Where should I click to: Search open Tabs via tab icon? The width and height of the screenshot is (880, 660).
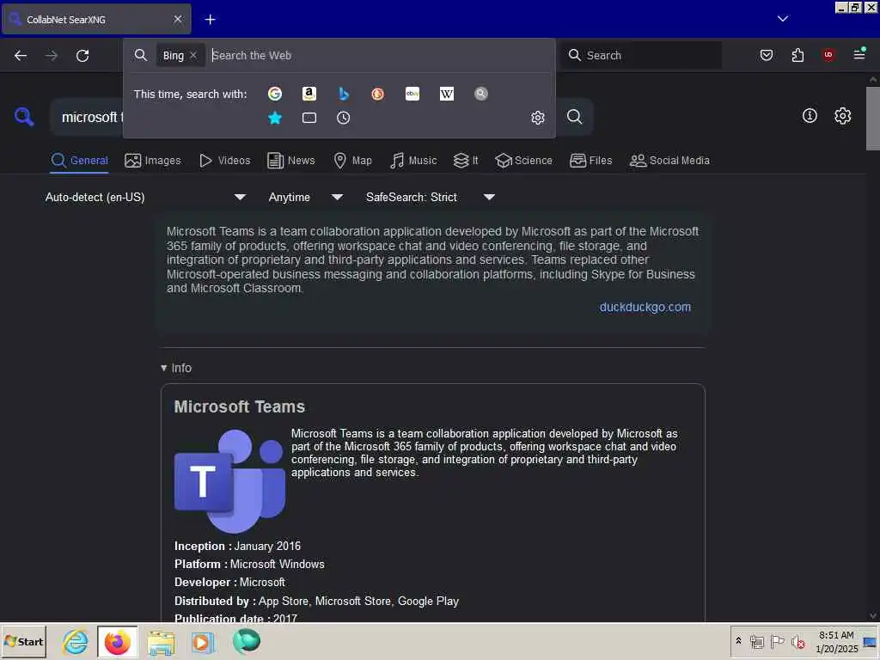click(309, 118)
